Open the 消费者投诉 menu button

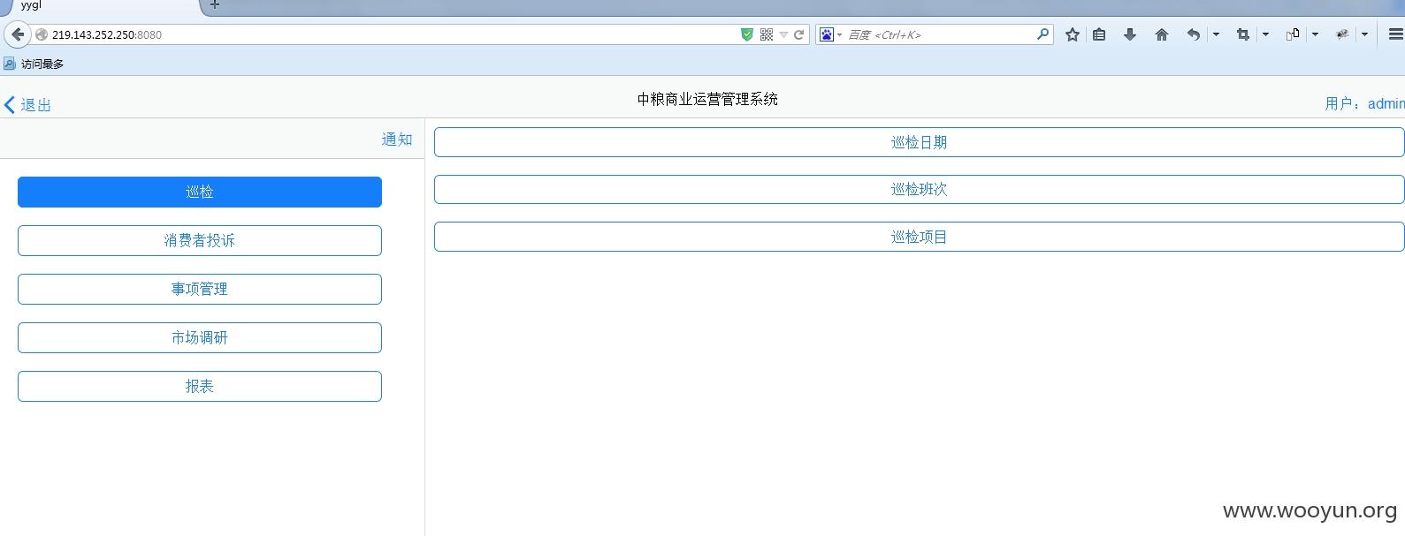tap(200, 240)
